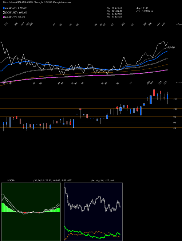Select the DOW MT: 103.65 label
Screen dimensions: 182x241
(x=16, y=12)
